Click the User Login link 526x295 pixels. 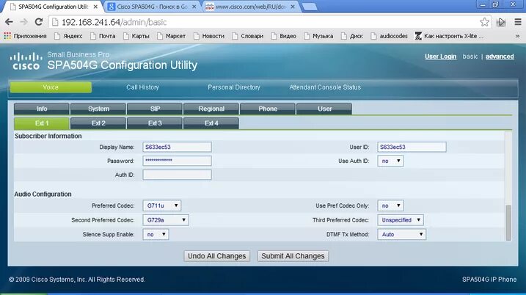440,57
